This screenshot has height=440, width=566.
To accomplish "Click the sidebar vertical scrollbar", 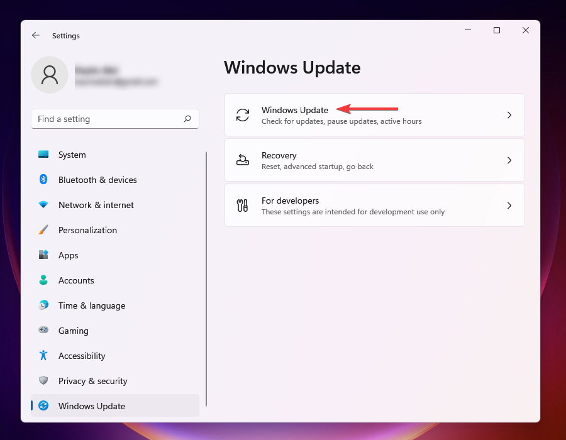I will coord(206,278).
